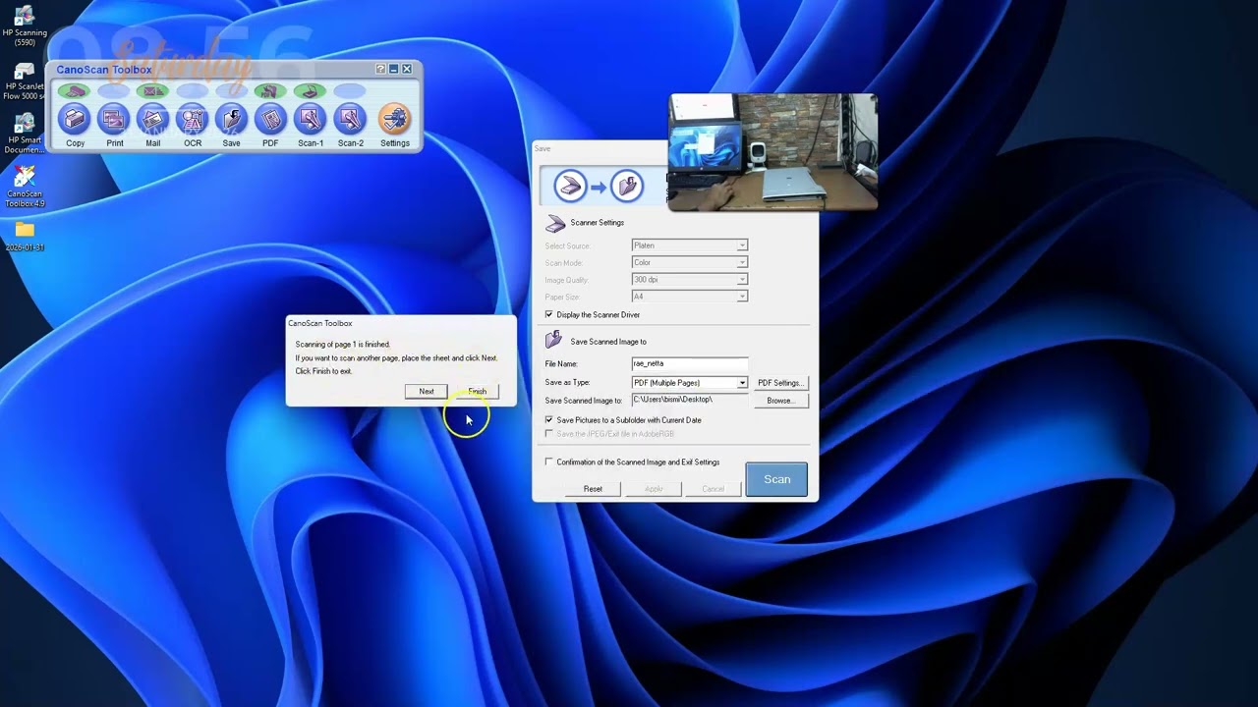Open the orange Settings icon in the toolbox
The width and height of the screenshot is (1258, 707).
pos(395,120)
